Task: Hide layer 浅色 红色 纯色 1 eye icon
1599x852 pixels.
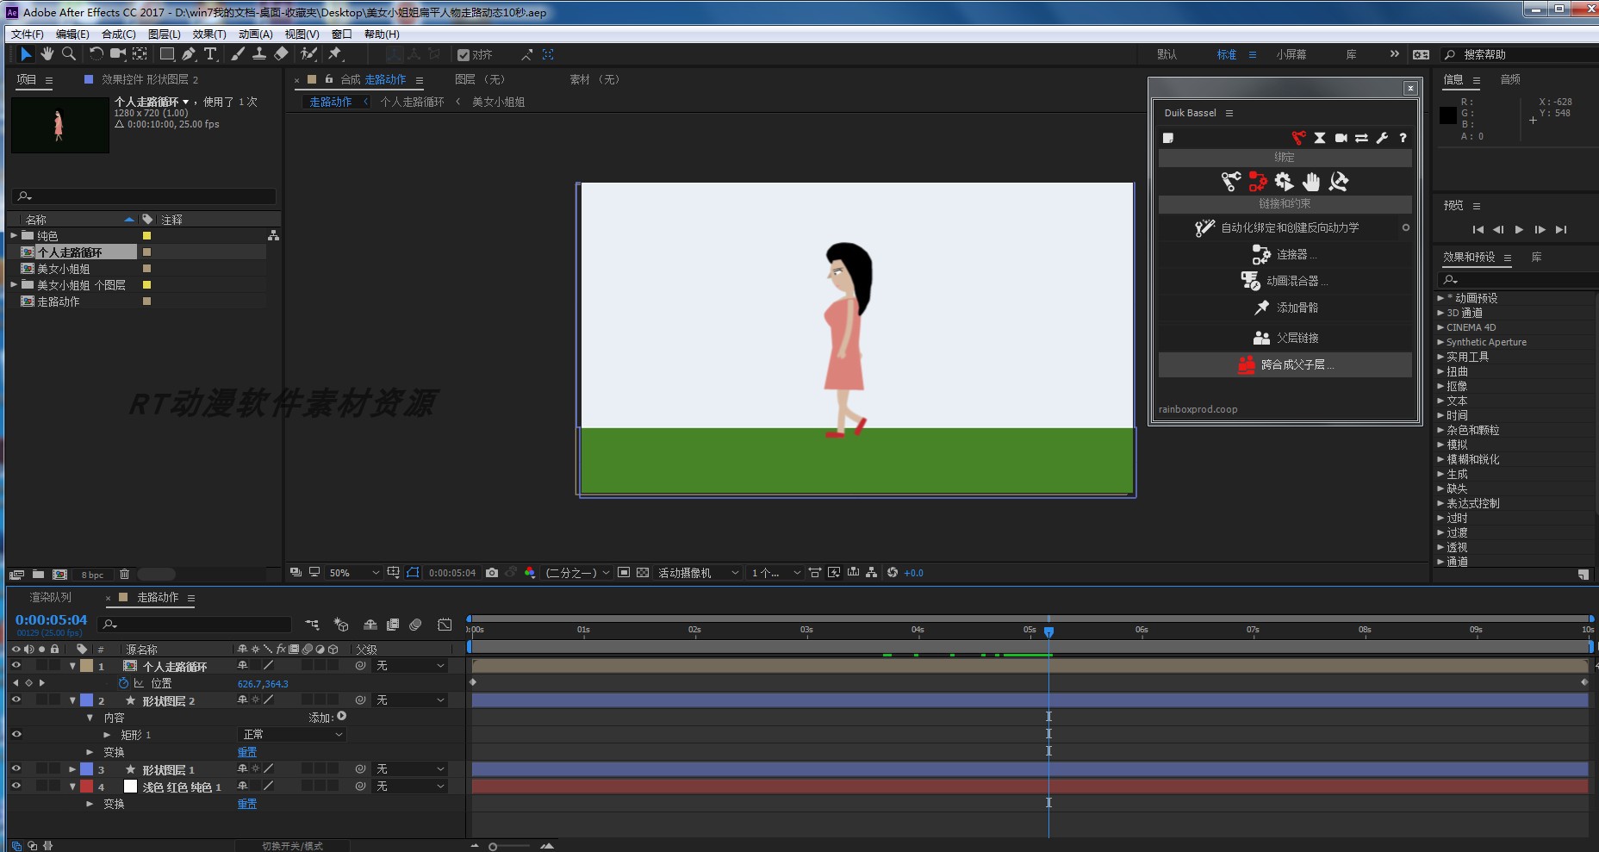Action: click(x=16, y=787)
